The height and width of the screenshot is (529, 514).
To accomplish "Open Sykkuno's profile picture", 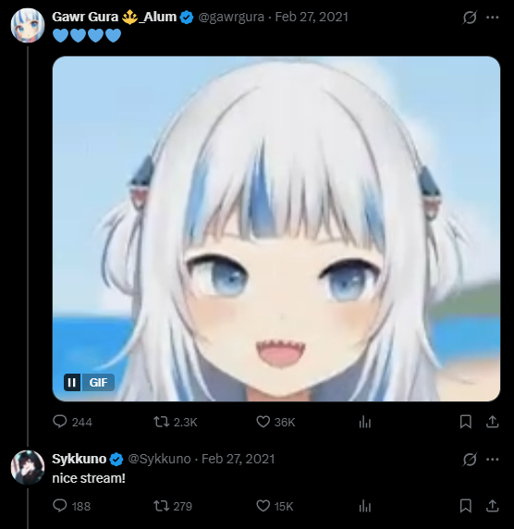I will (28, 467).
